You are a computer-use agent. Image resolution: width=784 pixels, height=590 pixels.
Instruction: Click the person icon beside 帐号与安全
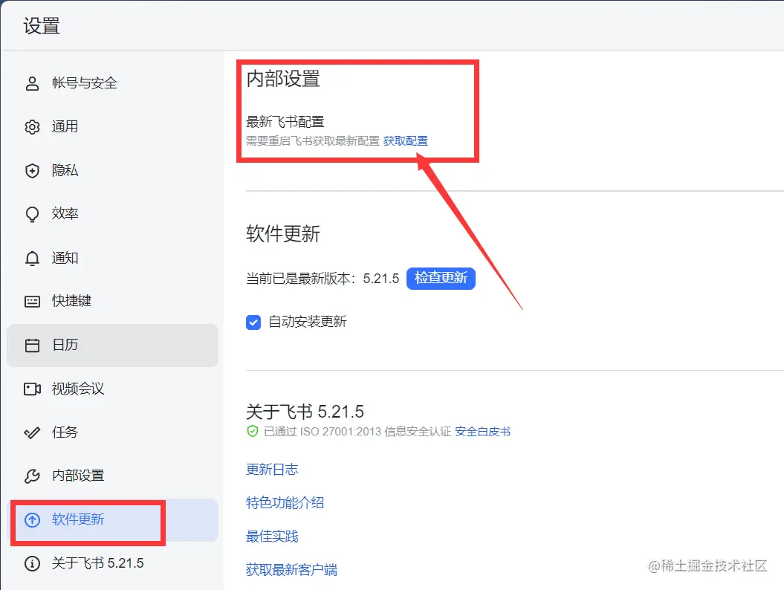click(32, 83)
